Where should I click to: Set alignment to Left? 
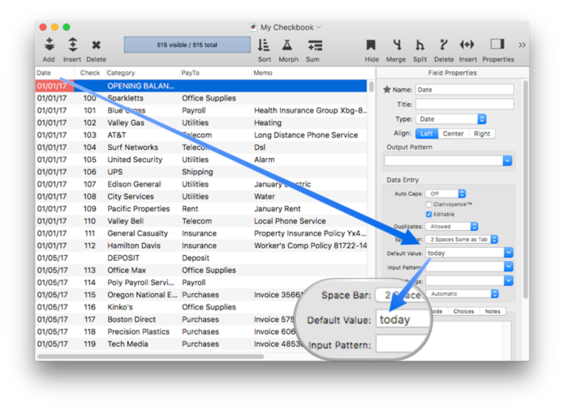pyautogui.click(x=427, y=134)
